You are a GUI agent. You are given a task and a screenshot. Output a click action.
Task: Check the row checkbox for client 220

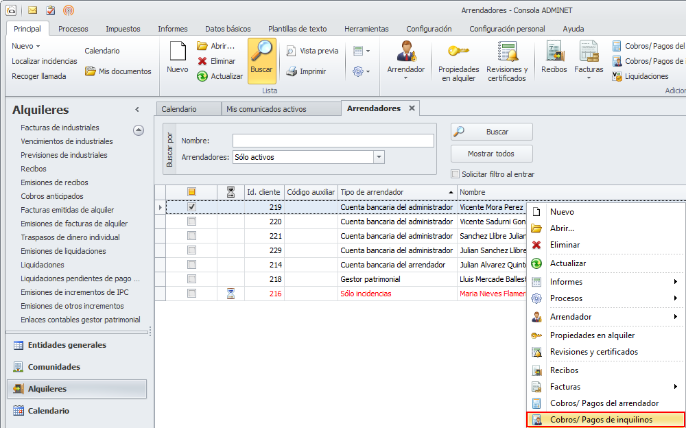tap(192, 222)
